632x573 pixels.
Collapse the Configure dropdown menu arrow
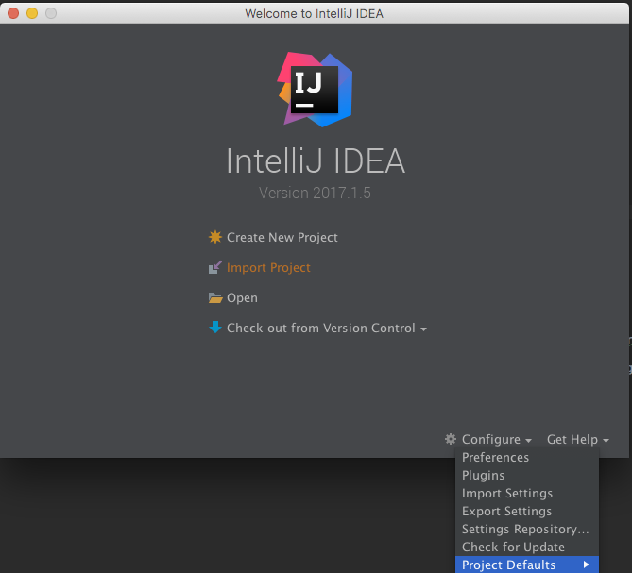pyautogui.click(x=529, y=441)
